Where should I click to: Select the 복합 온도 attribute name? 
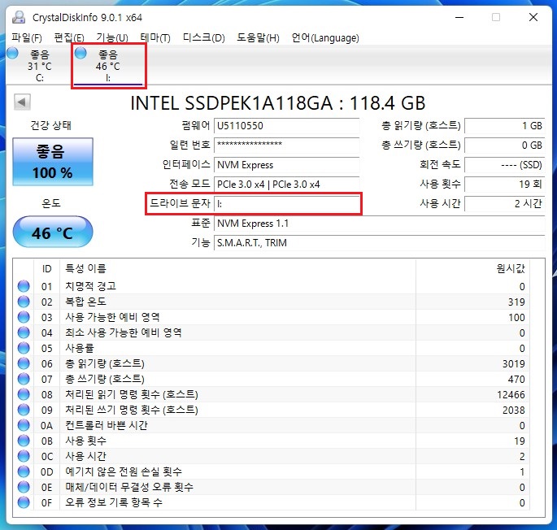[86, 302]
